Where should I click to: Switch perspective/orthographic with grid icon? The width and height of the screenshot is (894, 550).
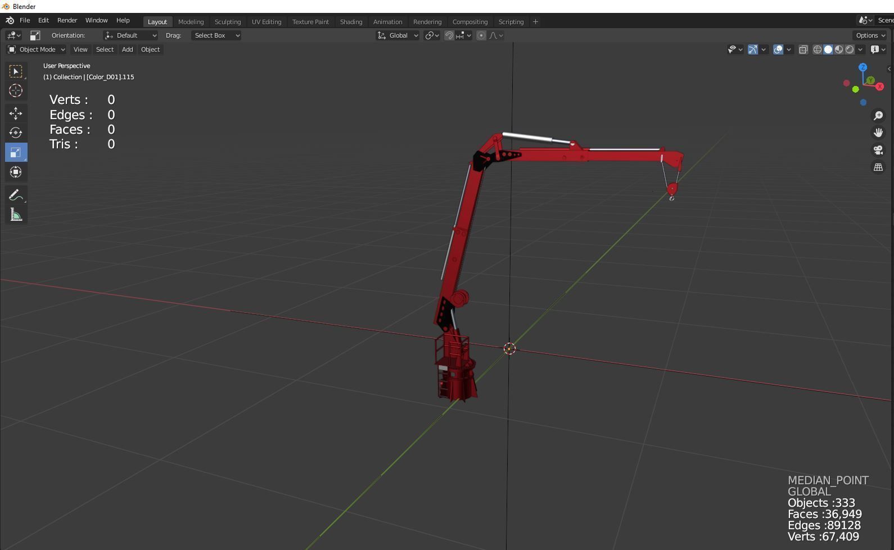point(878,167)
